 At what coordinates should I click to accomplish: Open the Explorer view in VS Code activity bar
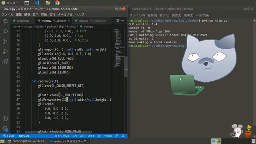click(5, 22)
